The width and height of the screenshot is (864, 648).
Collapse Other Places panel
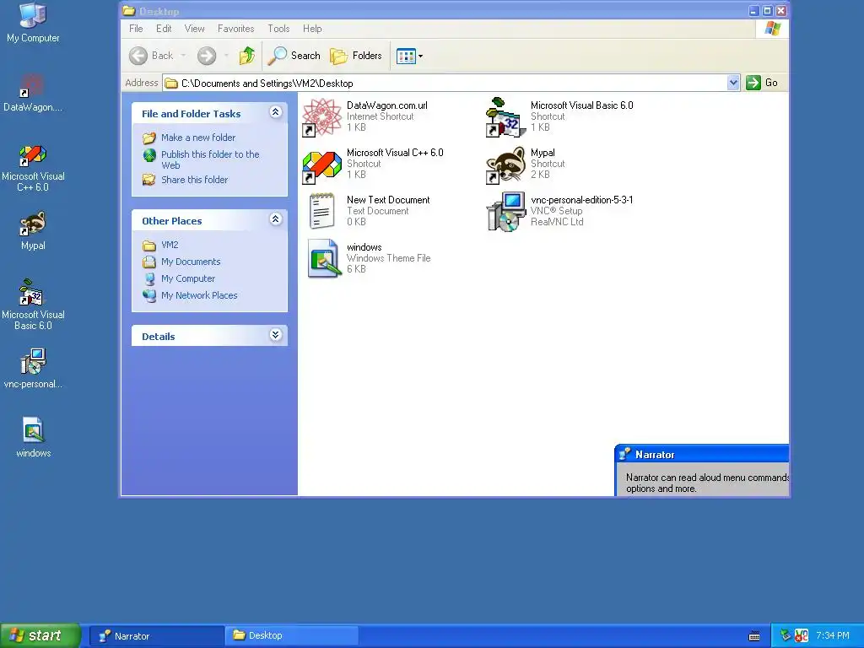[x=276, y=219]
